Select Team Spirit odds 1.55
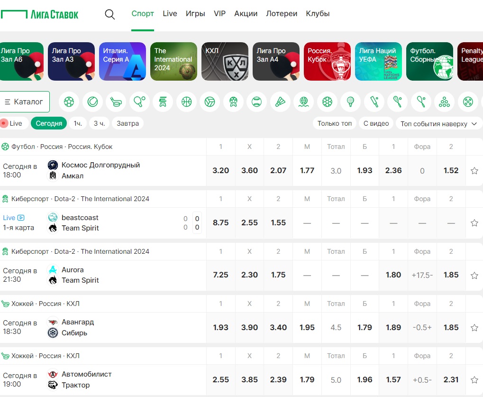The width and height of the screenshot is (483, 397). pos(278,222)
